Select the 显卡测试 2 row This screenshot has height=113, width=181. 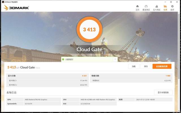tap(48, 85)
